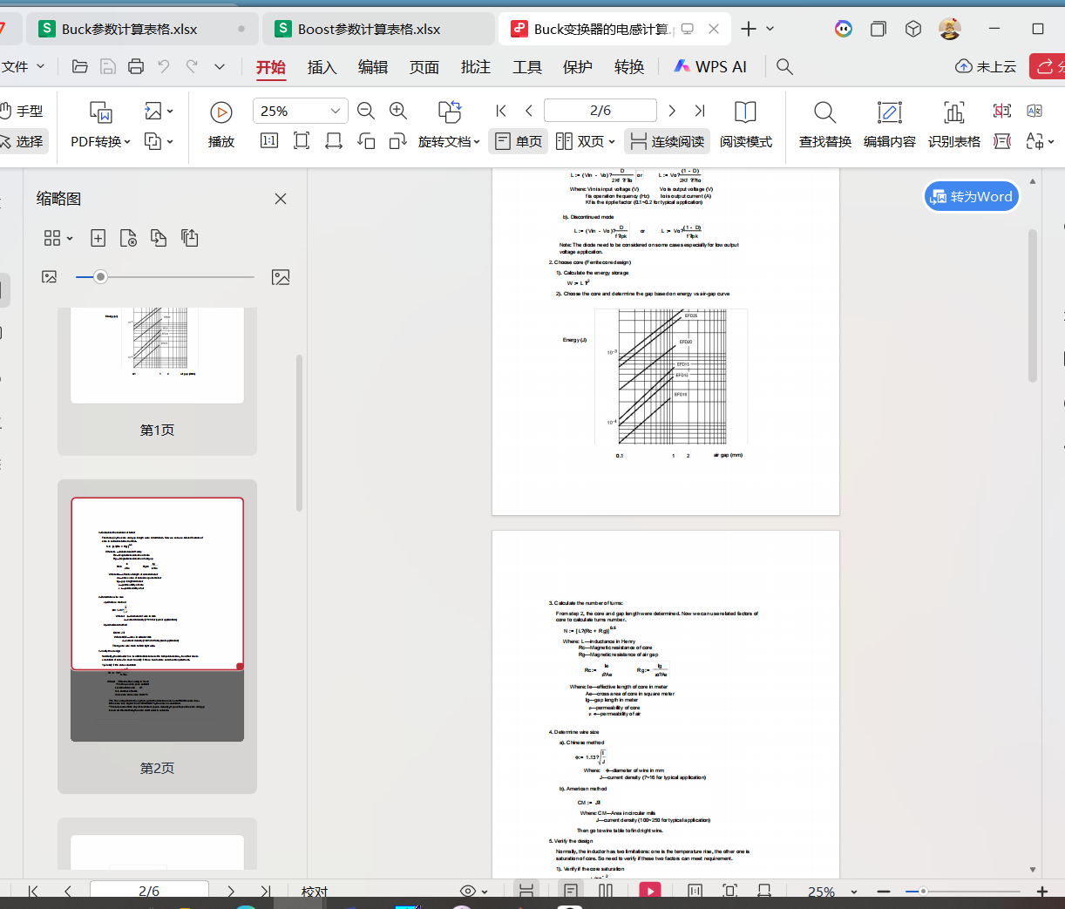The image size is (1065, 909).
Task: Click the Recognize Table icon
Action: point(953,124)
